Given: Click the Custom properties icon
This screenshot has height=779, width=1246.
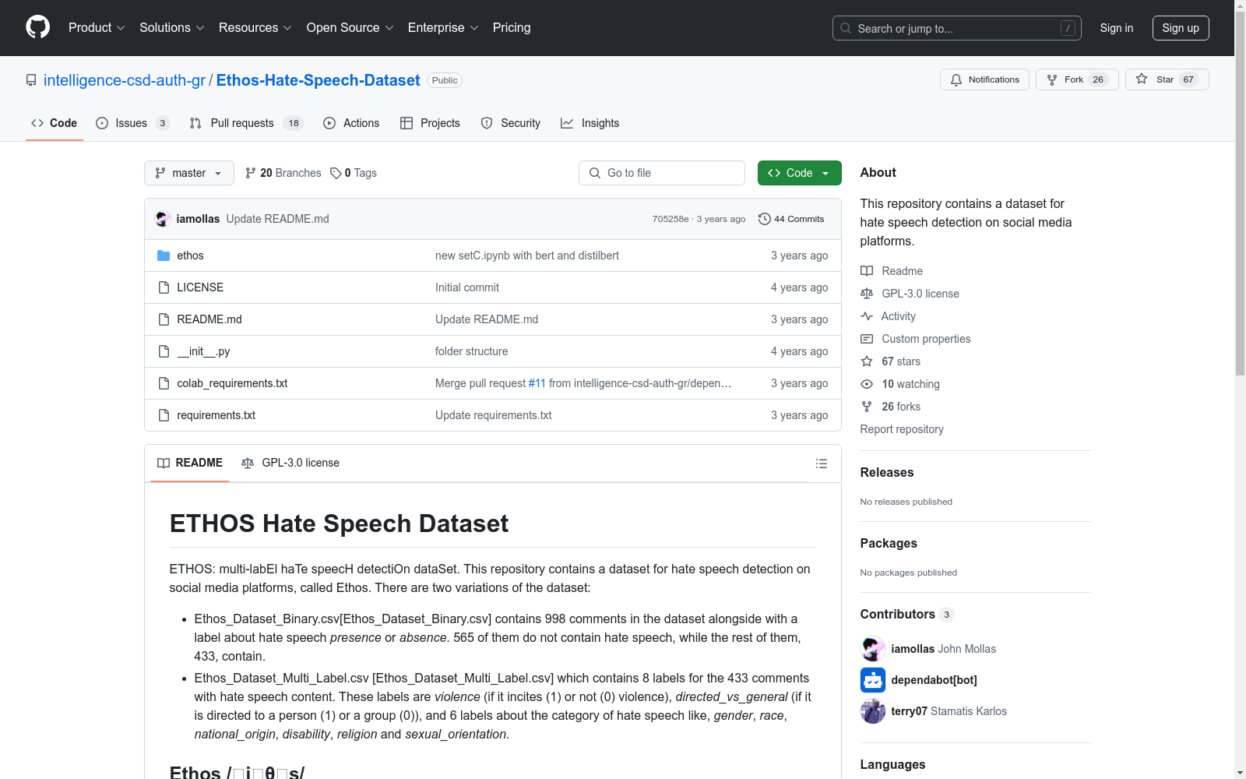Looking at the screenshot, I should tap(867, 339).
